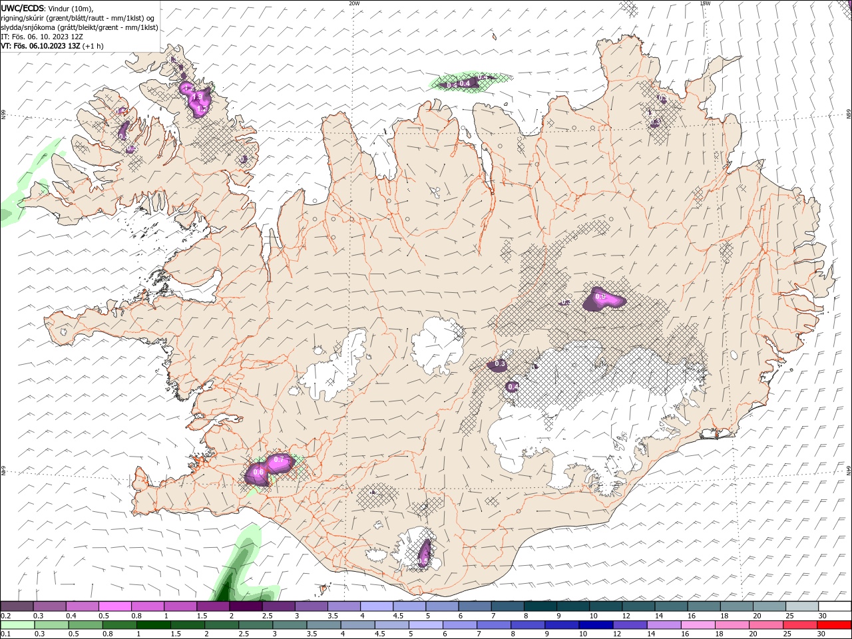Select the bright red rain swatch after the 30 label

(834, 625)
